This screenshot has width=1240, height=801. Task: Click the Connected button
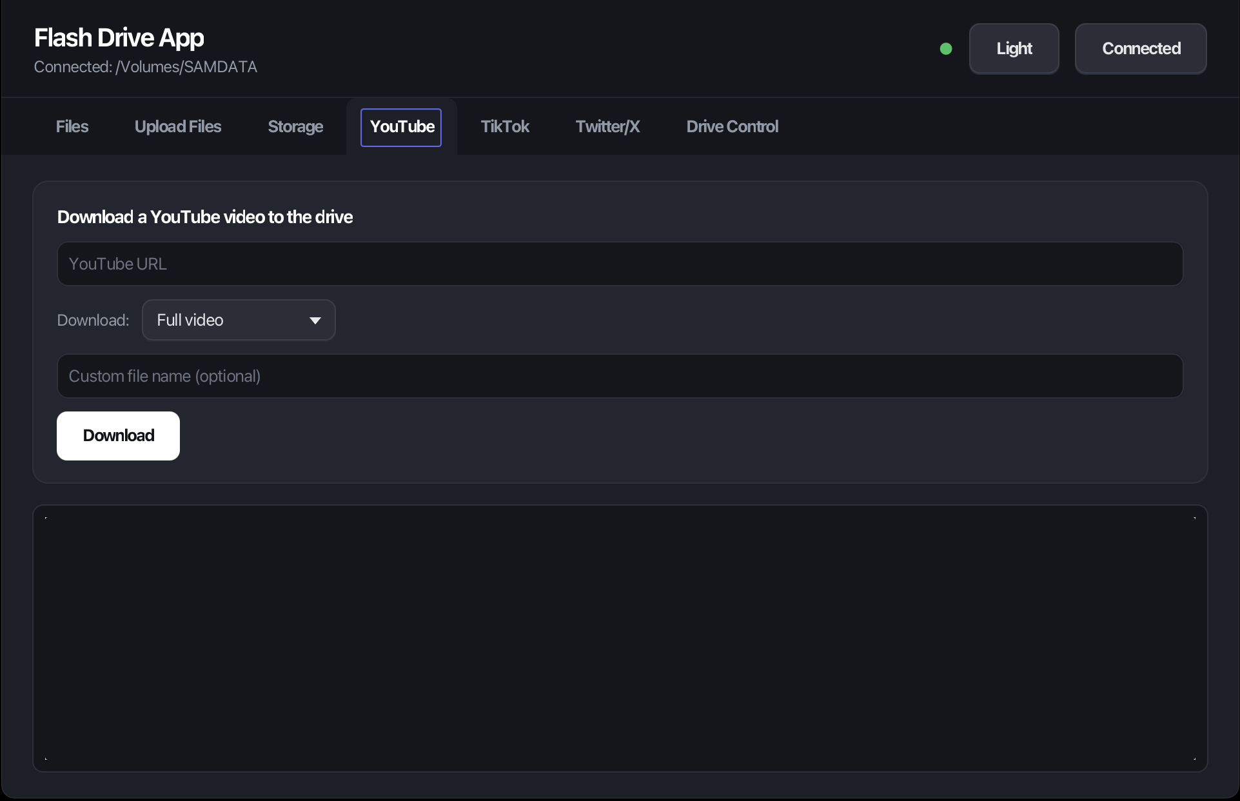pos(1141,49)
